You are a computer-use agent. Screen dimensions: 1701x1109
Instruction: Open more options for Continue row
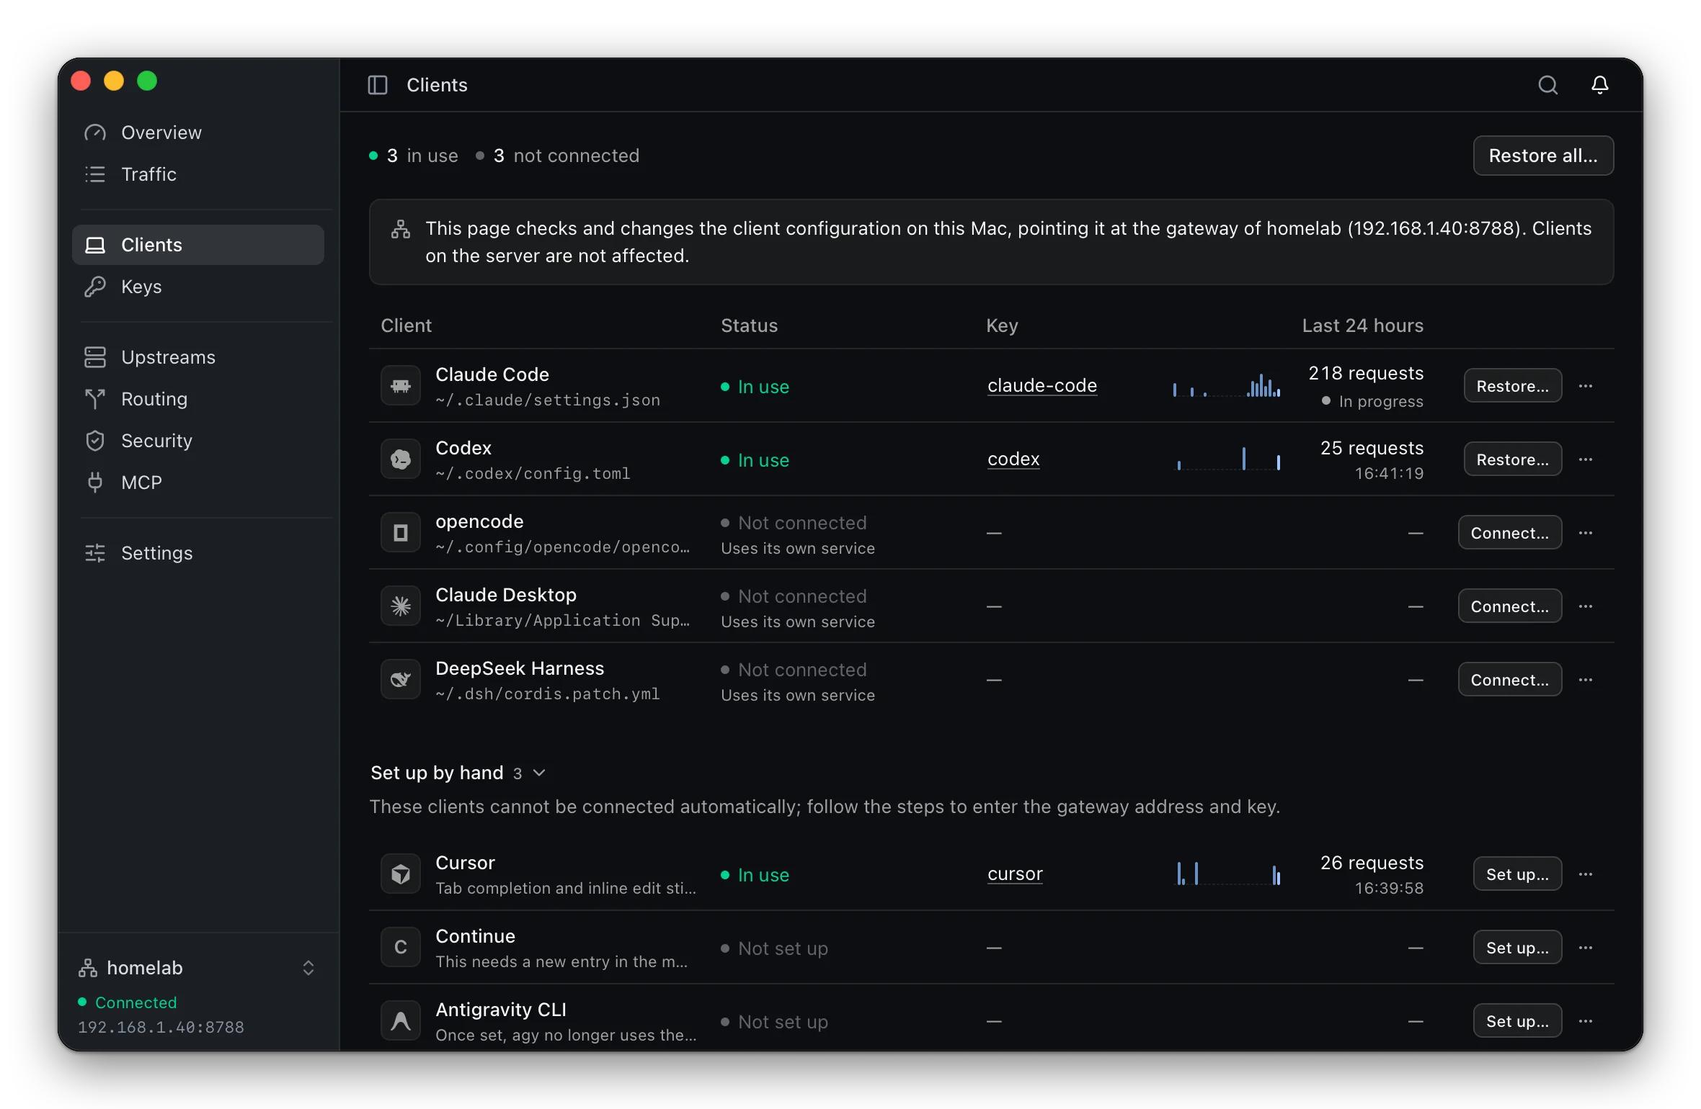1586,948
